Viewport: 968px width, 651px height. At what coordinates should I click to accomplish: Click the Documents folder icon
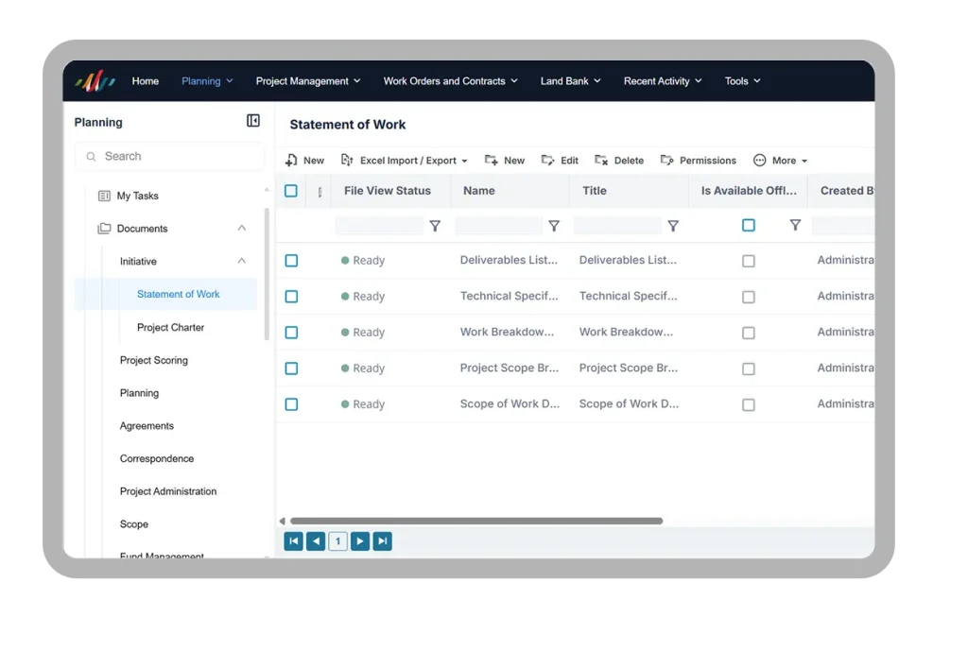coord(104,229)
